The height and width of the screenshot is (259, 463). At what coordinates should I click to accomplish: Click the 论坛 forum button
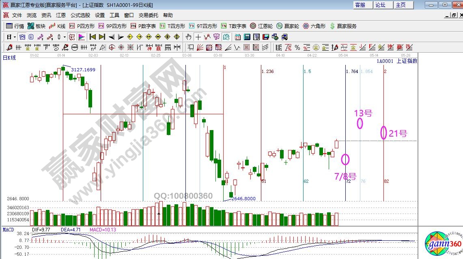pyautogui.click(x=380, y=5)
